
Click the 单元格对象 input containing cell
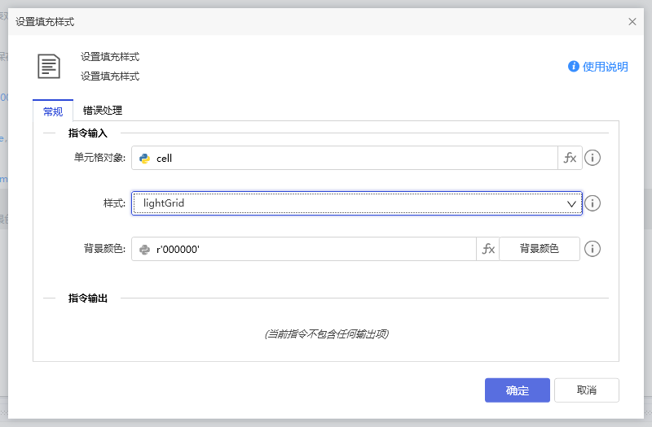coord(350,159)
